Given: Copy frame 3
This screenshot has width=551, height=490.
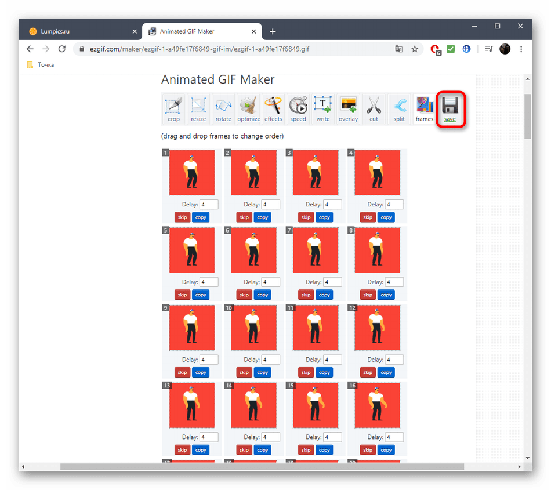Looking at the screenshot, I should pyautogui.click(x=324, y=217).
